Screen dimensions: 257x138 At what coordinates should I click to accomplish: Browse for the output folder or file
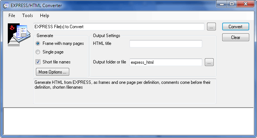pos(209,62)
